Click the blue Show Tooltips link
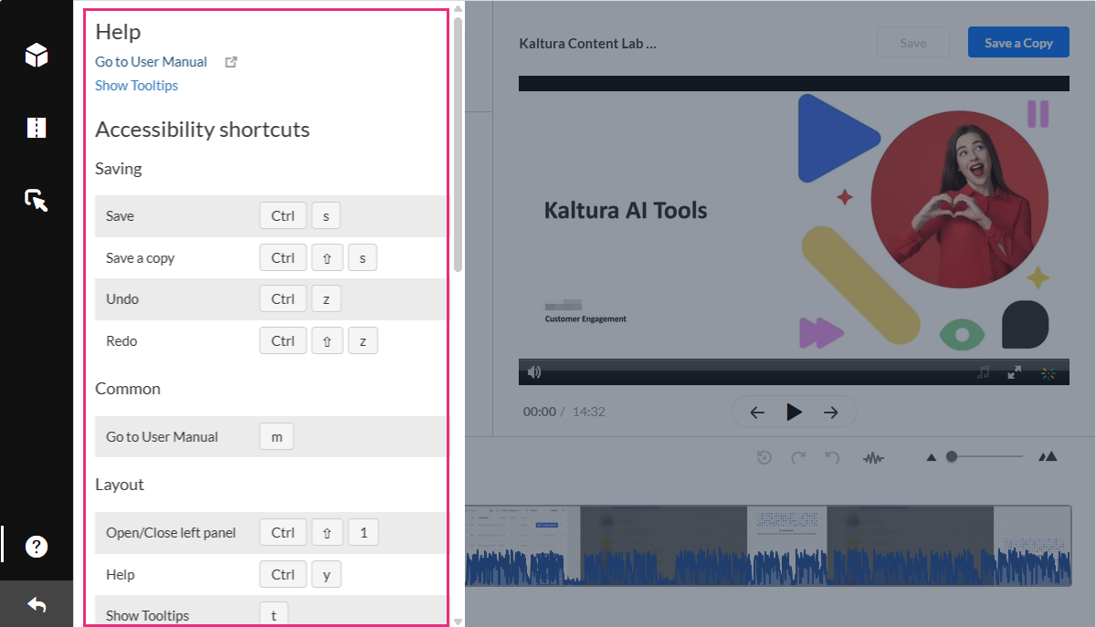1096x627 pixels. pos(136,86)
